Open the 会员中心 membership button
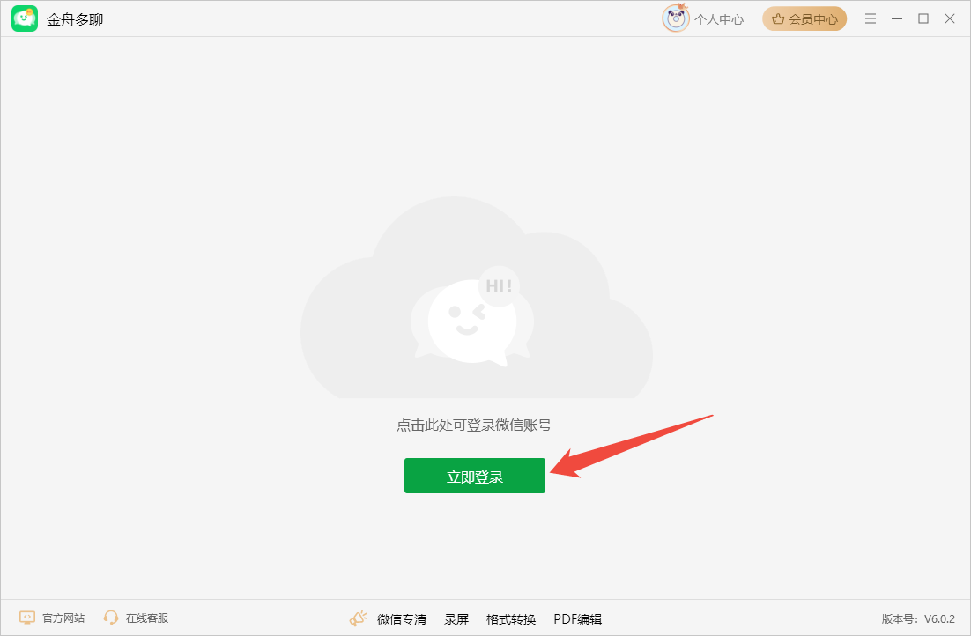This screenshot has width=971, height=636. (804, 19)
